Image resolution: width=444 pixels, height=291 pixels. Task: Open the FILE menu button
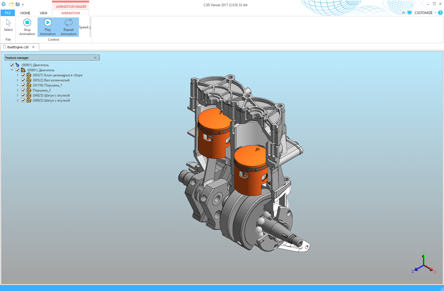pos(8,13)
